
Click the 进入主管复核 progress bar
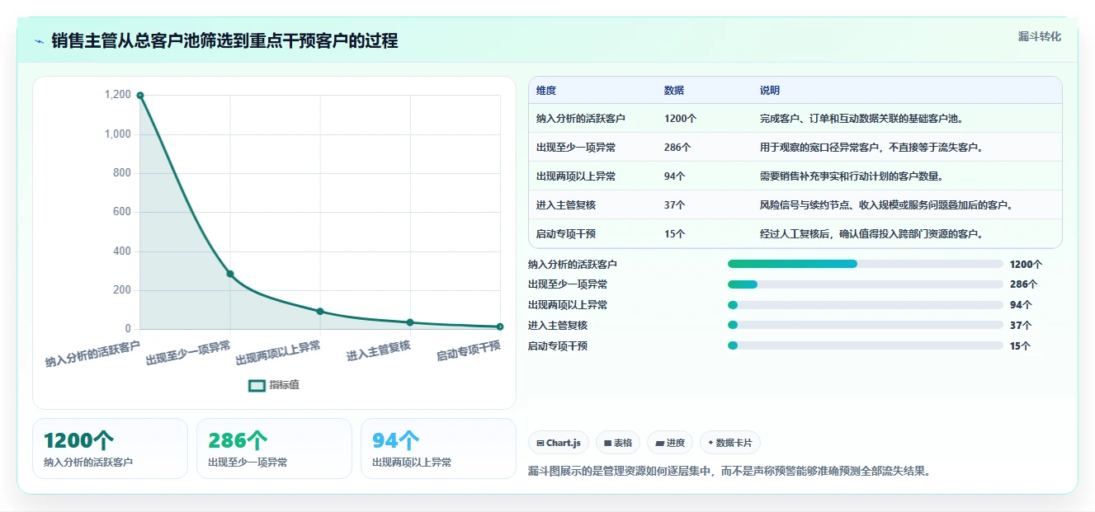(x=866, y=326)
